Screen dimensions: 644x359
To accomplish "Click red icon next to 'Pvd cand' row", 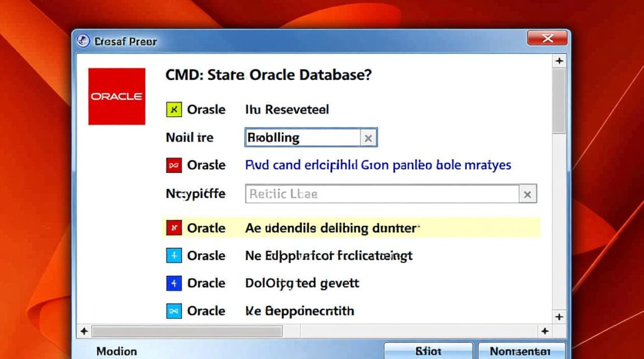I will click(x=174, y=165).
